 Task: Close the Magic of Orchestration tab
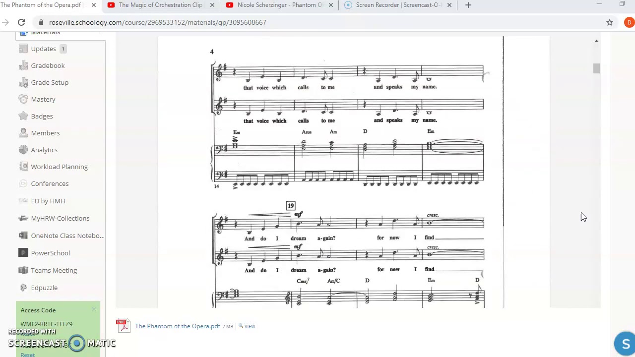coord(212,5)
